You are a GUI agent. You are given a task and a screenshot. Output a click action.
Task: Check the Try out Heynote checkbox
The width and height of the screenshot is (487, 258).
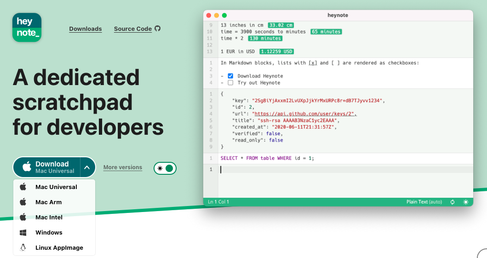[x=230, y=83]
